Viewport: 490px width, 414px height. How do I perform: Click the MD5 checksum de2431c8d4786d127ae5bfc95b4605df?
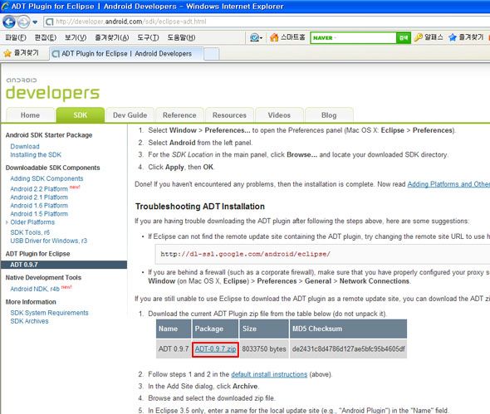[x=349, y=349]
